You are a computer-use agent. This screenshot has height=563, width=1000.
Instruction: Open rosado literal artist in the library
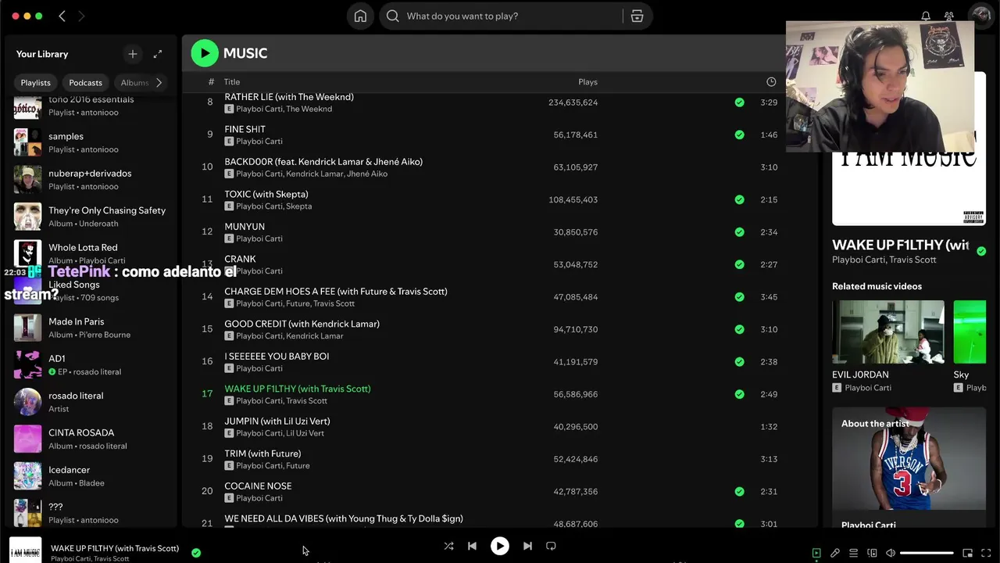coord(92,402)
